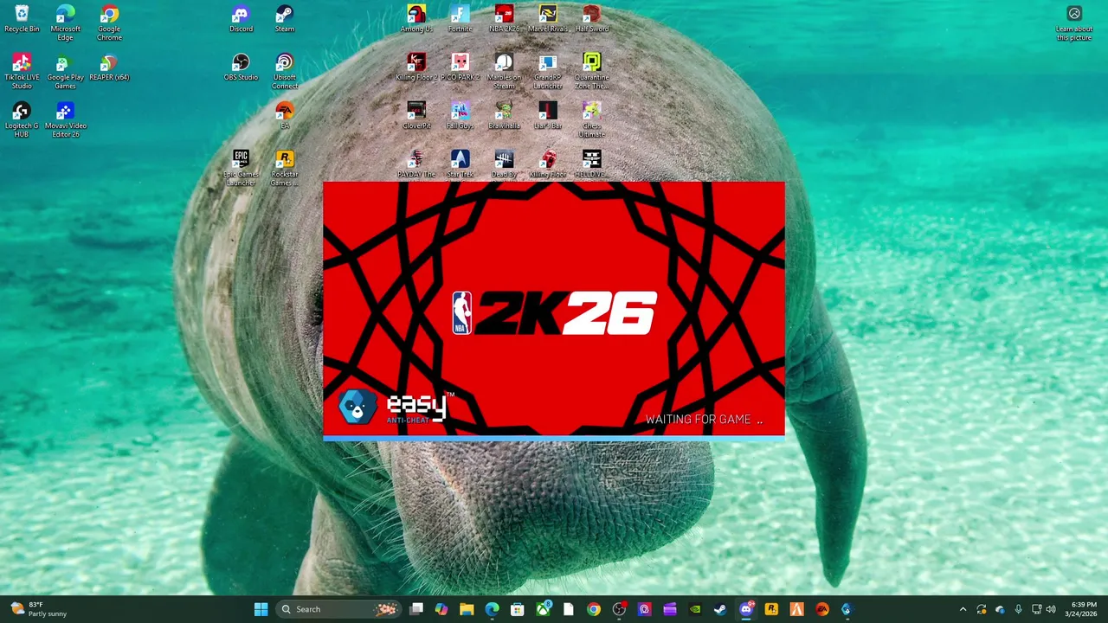Open the volume control in system tray

1051,609
